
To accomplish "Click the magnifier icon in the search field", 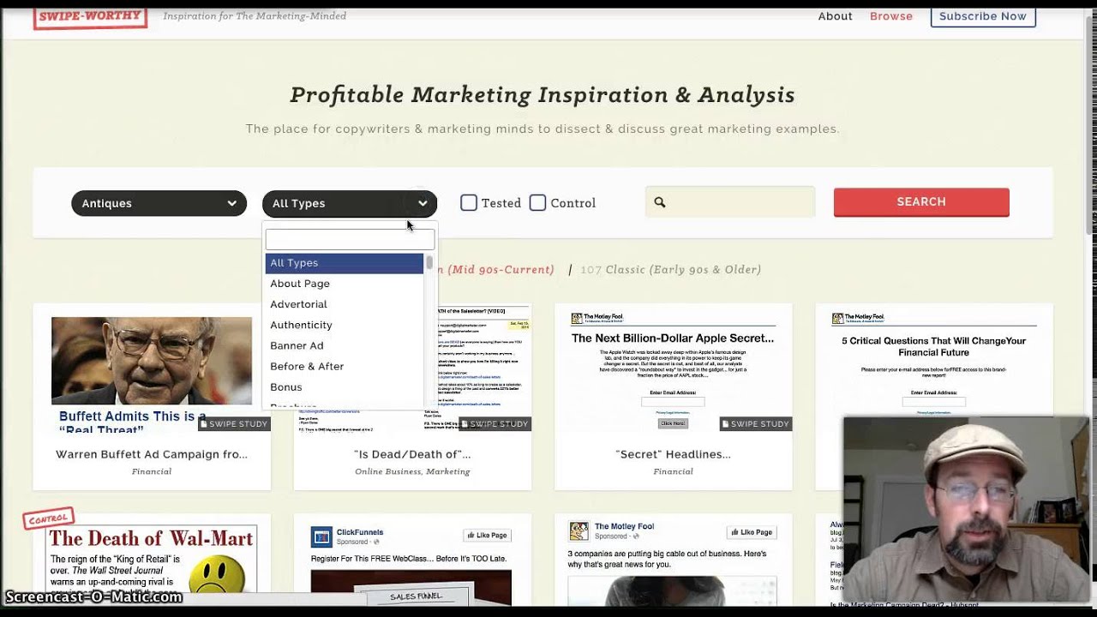I will pos(660,202).
